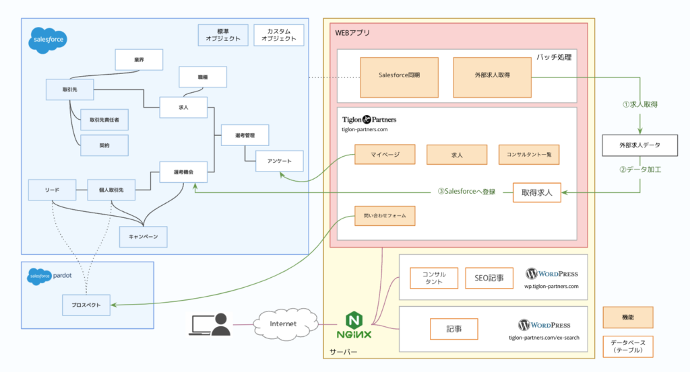Click the コンサルタント一覧 function box
Screen dimensions: 690x372
coord(529,155)
